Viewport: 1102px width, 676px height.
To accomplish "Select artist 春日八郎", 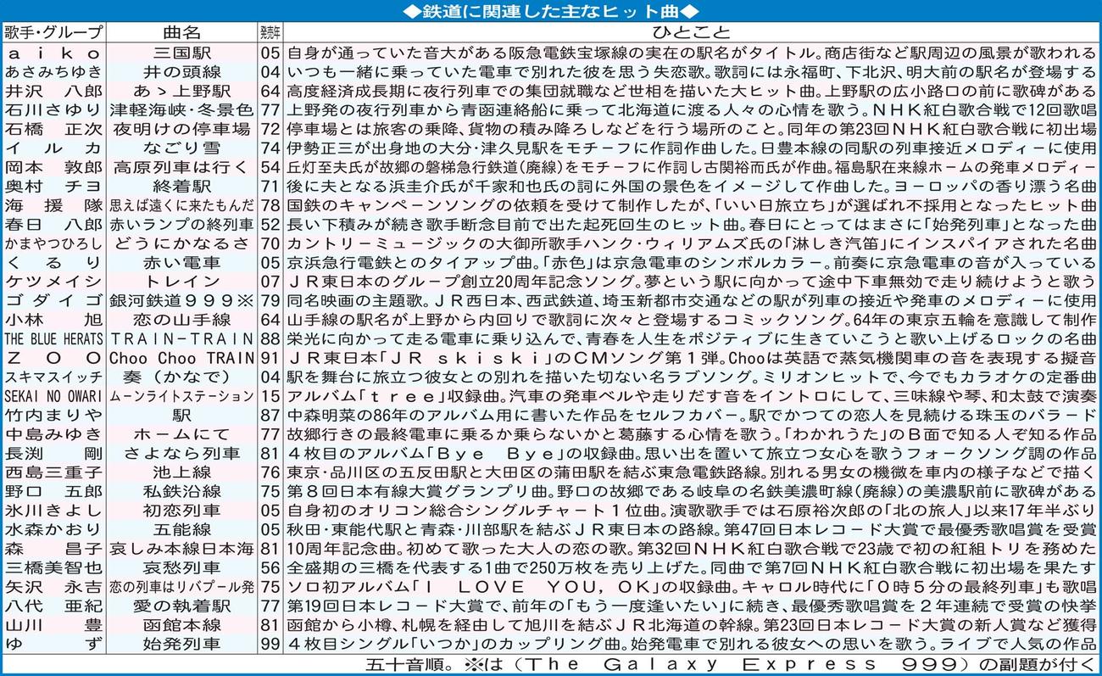I will 53,224.
